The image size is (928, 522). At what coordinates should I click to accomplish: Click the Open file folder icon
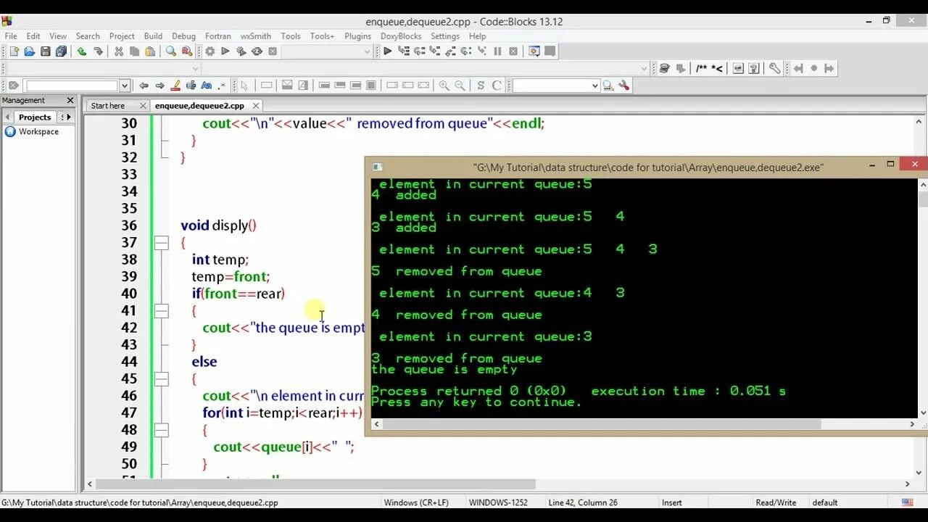point(30,51)
